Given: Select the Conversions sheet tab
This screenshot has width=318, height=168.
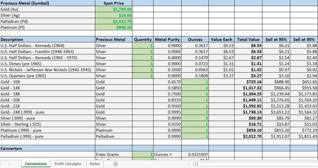Looking at the screenshot, I should pos(35,164).
